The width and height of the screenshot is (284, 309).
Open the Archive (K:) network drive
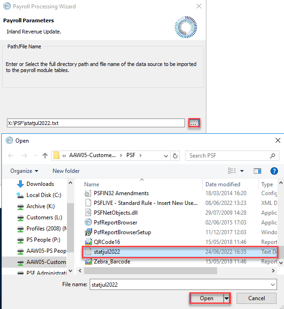point(42,206)
